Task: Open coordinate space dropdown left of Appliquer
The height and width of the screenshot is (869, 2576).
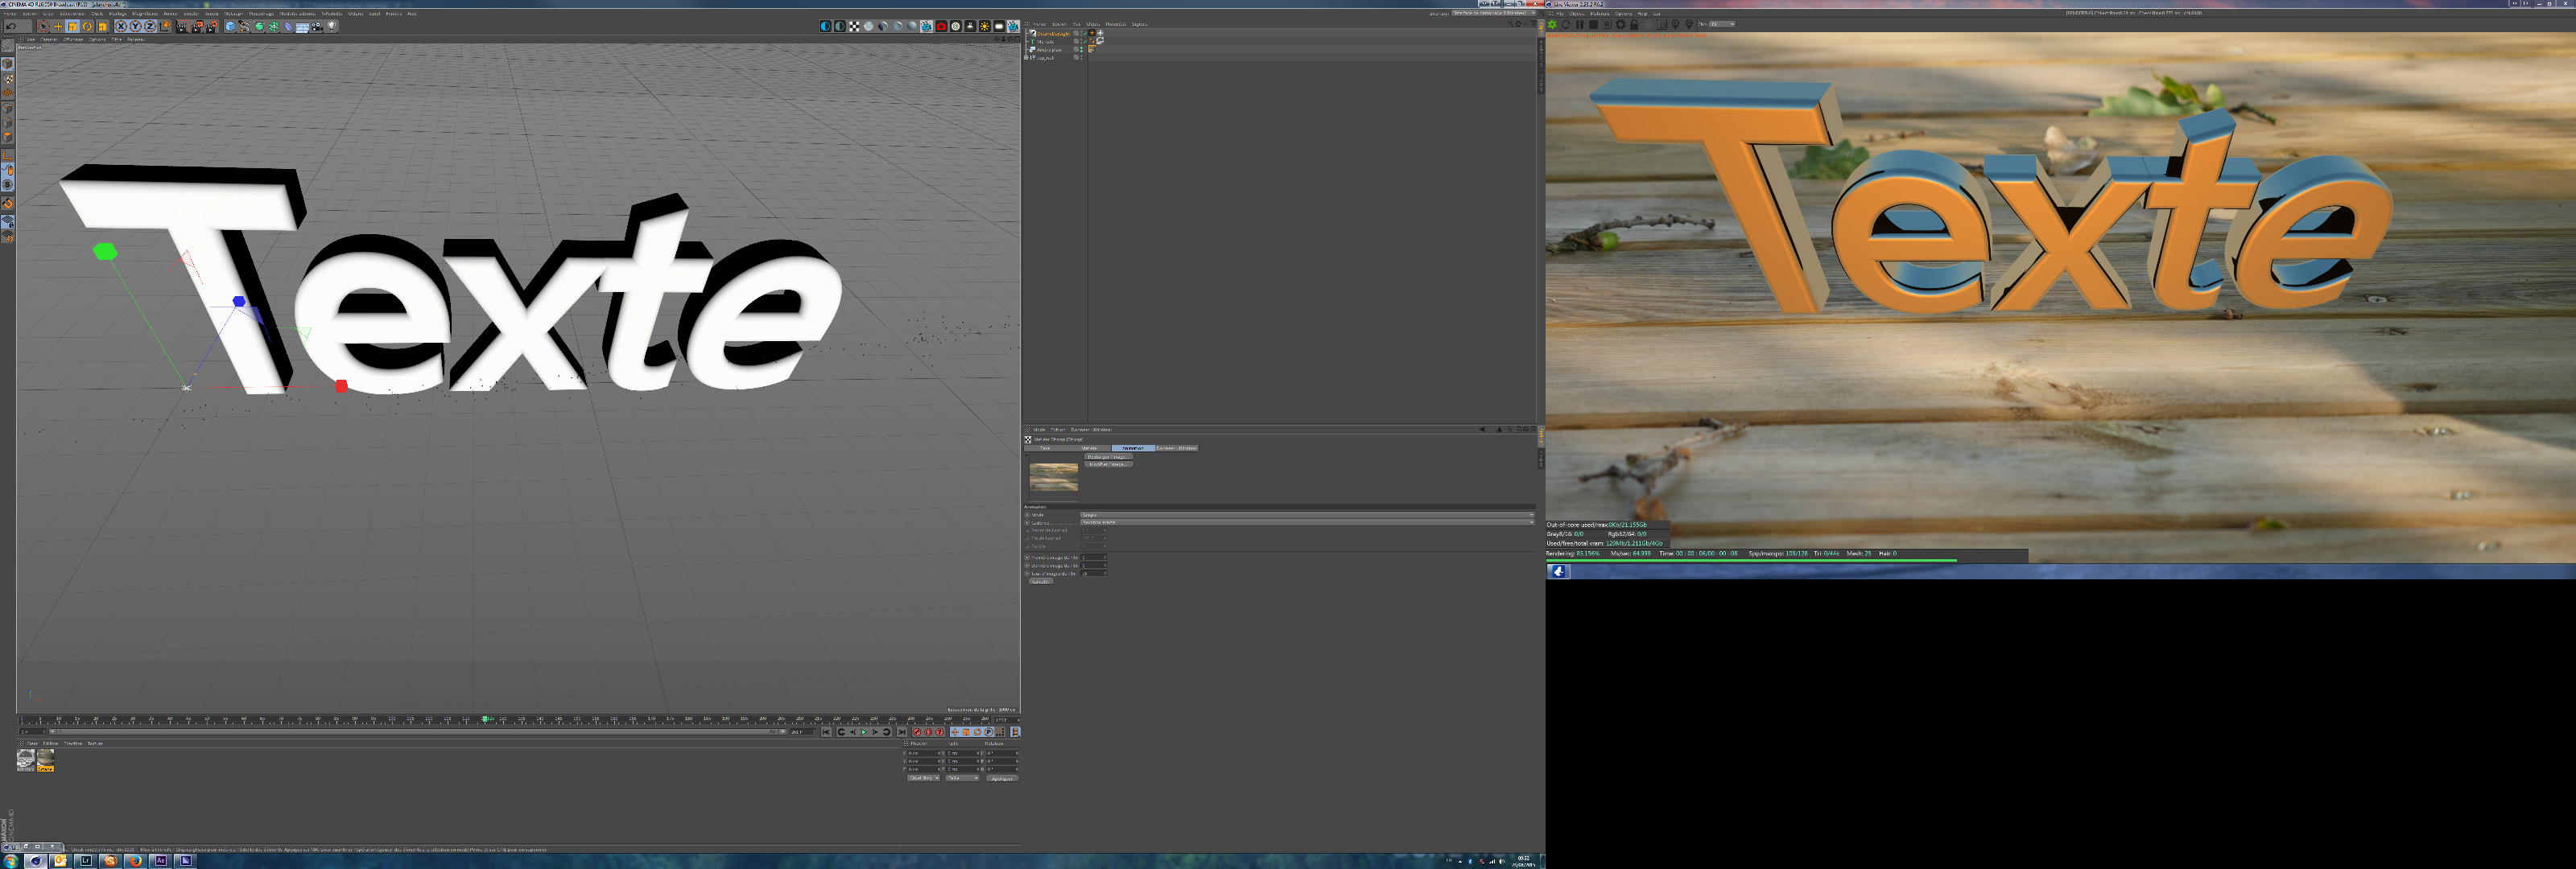Action: [923, 778]
